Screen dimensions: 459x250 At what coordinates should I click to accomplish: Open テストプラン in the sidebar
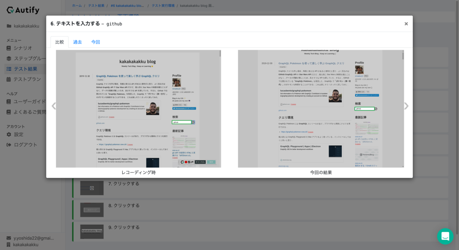(x=27, y=79)
